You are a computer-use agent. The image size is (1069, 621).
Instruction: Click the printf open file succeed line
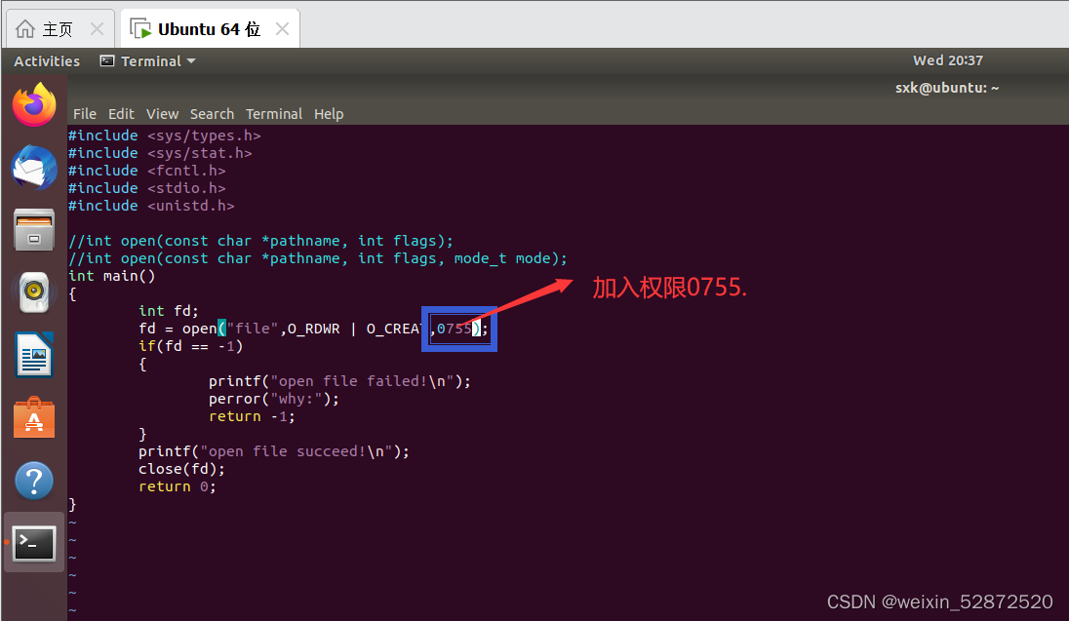point(274,451)
